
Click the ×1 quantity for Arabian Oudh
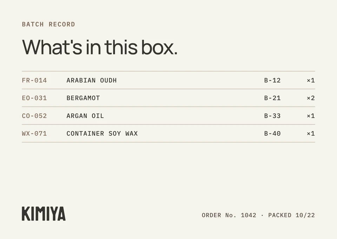pos(311,80)
